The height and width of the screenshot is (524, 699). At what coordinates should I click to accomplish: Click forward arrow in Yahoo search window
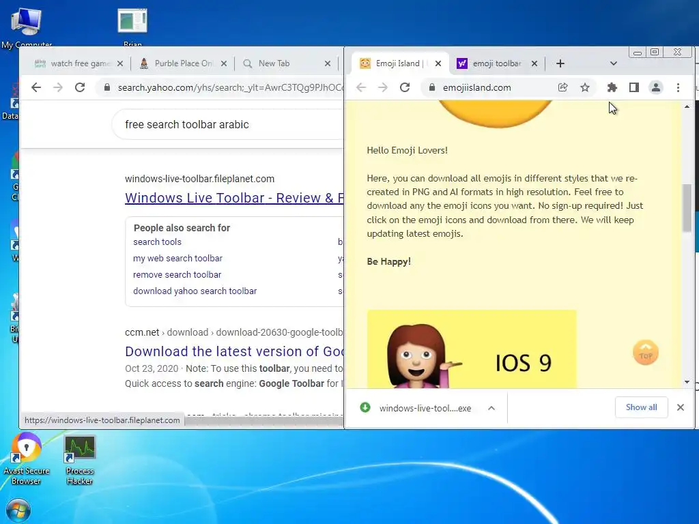[x=58, y=87]
